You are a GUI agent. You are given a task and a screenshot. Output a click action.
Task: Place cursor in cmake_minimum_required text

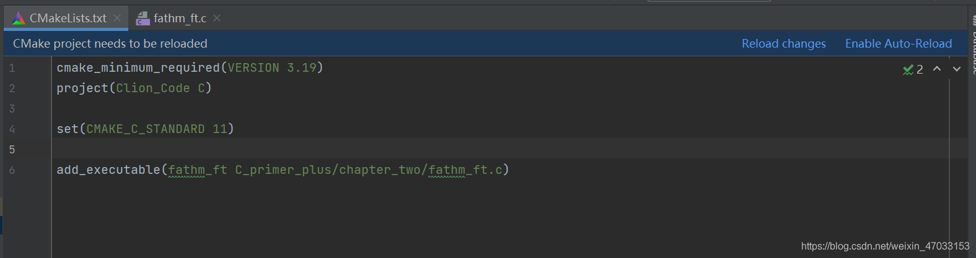(x=138, y=67)
